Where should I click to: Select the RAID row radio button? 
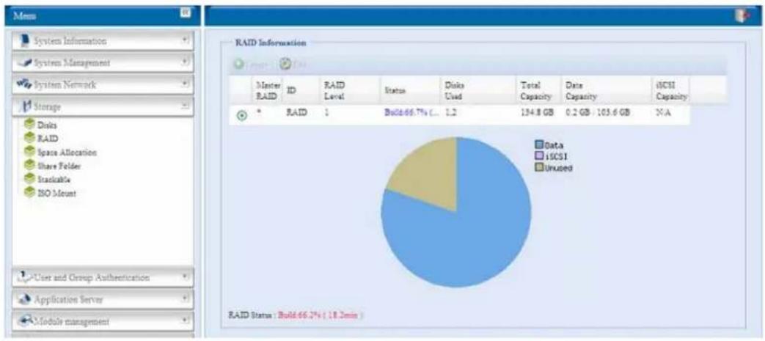point(241,116)
